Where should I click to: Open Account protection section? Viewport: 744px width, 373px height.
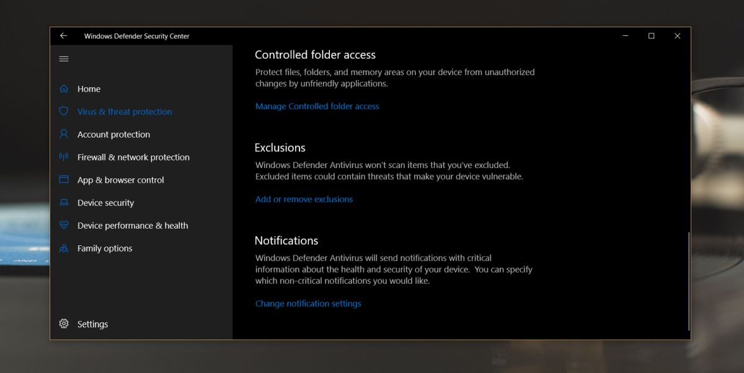(113, 134)
